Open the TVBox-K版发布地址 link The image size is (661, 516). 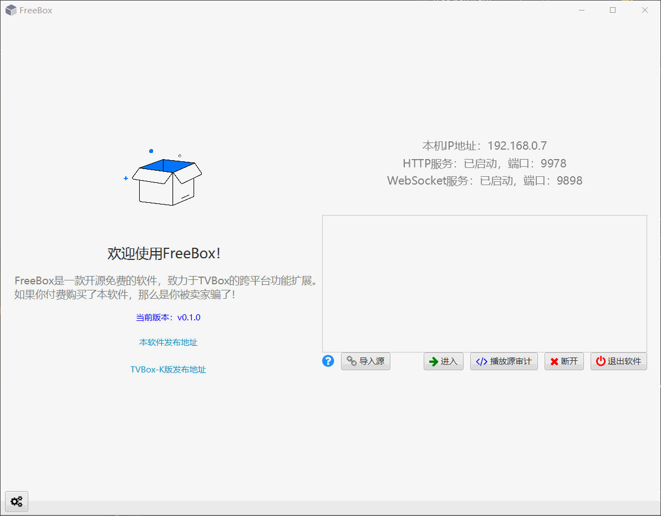(168, 370)
